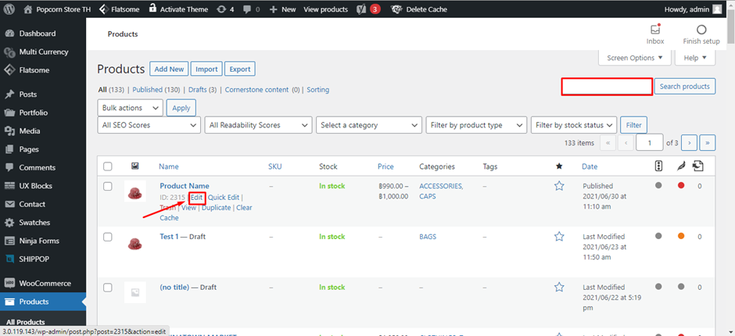Open comments bubble in admin bar
The image size is (735, 336).
coord(251,9)
